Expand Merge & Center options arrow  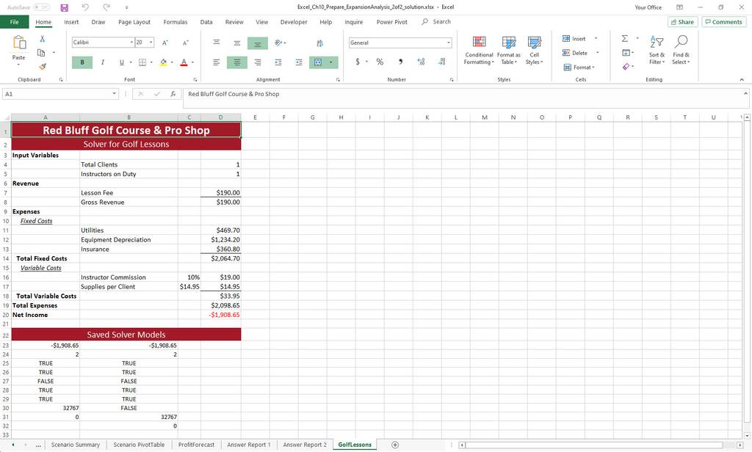point(331,62)
